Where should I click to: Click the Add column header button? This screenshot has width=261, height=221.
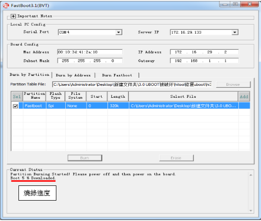244,96
